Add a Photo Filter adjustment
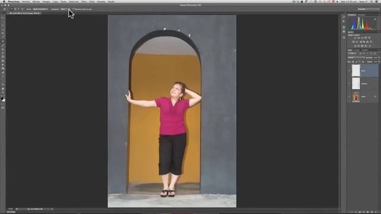 click(x=364, y=42)
